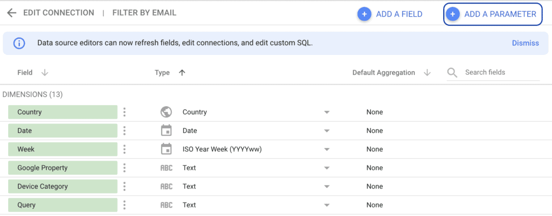Click 'Country' type value text
Viewport: 552px width, 216px height.
[195, 112]
